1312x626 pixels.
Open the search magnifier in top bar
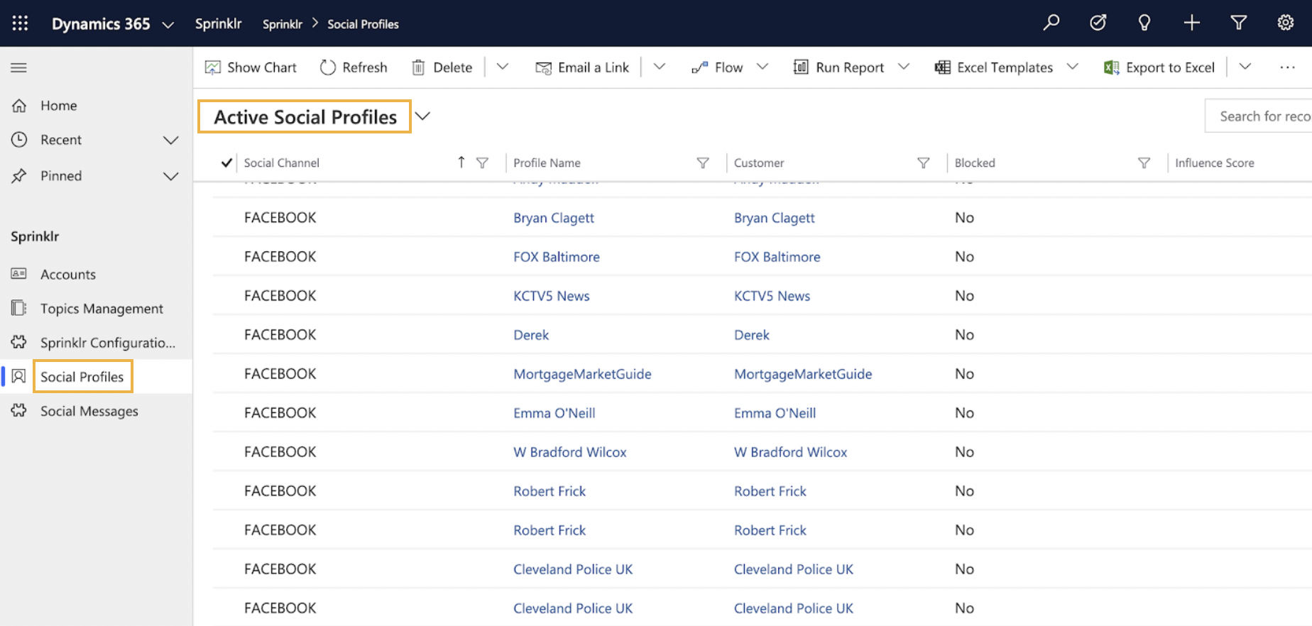(x=1051, y=23)
